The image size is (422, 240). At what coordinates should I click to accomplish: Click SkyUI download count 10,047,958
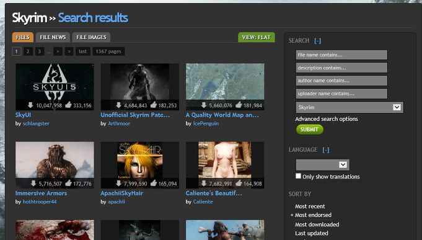click(49, 105)
